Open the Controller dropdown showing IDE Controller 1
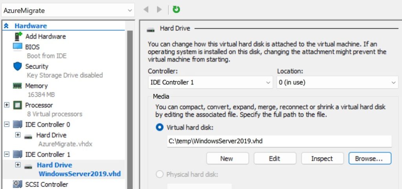Viewport: 402px width, 189px height. click(210, 83)
